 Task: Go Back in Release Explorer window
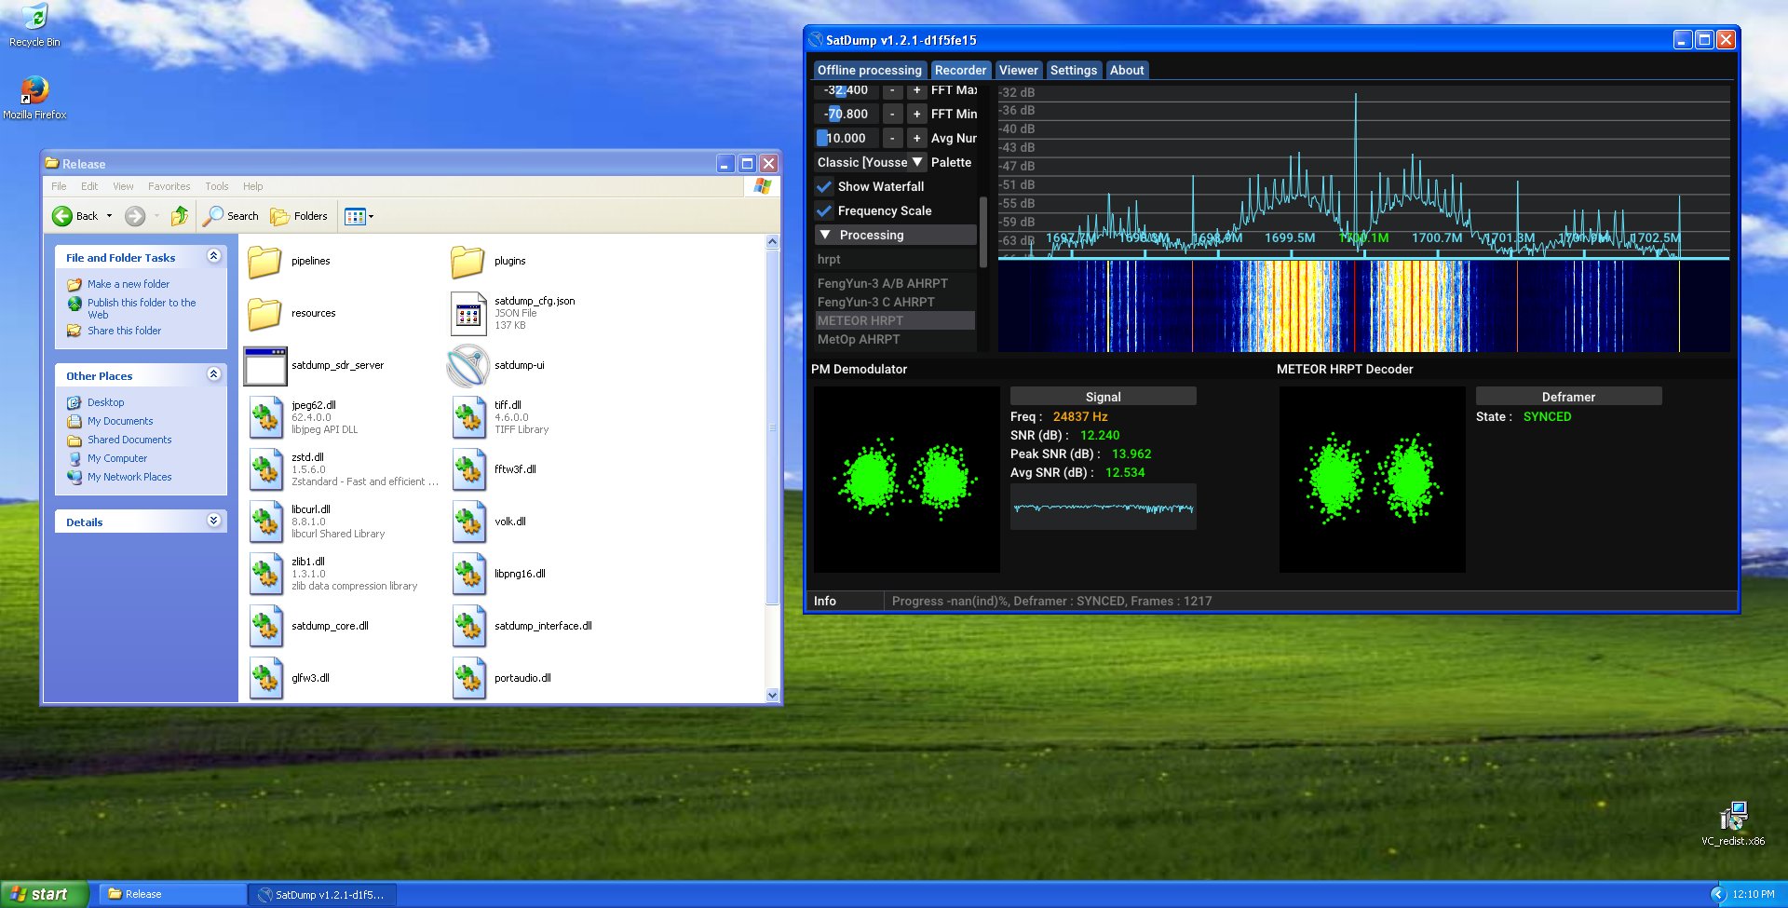click(74, 216)
